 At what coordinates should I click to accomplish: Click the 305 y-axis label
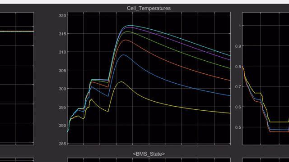pos(62,71)
